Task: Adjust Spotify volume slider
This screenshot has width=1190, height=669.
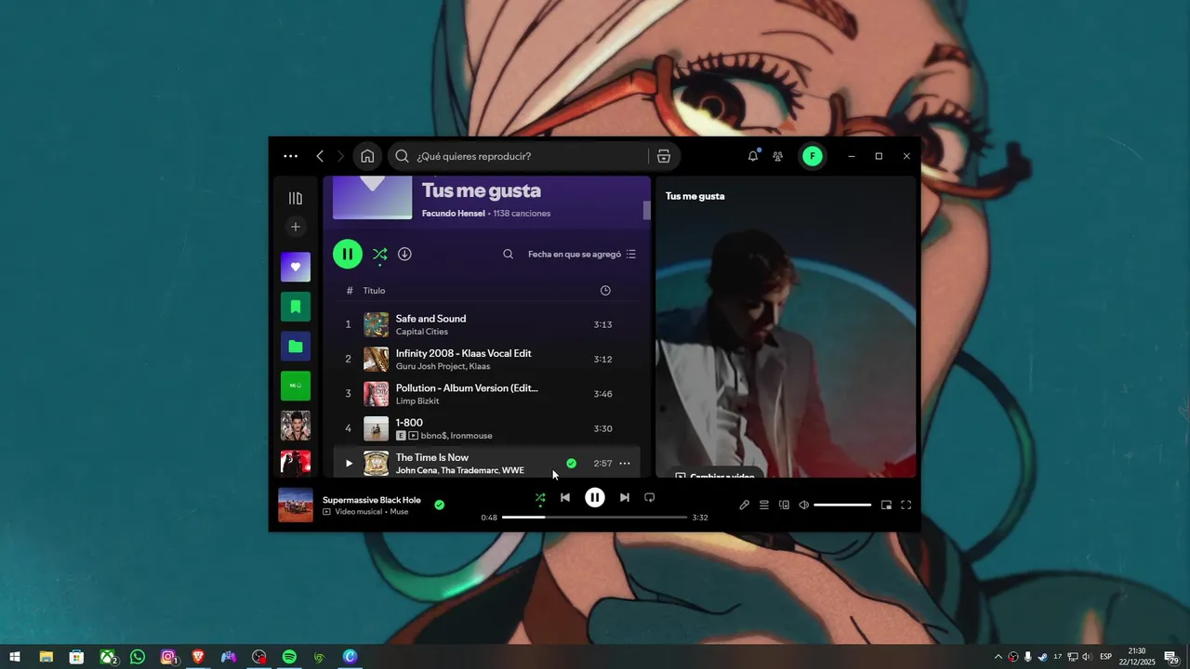Action: pos(842,505)
